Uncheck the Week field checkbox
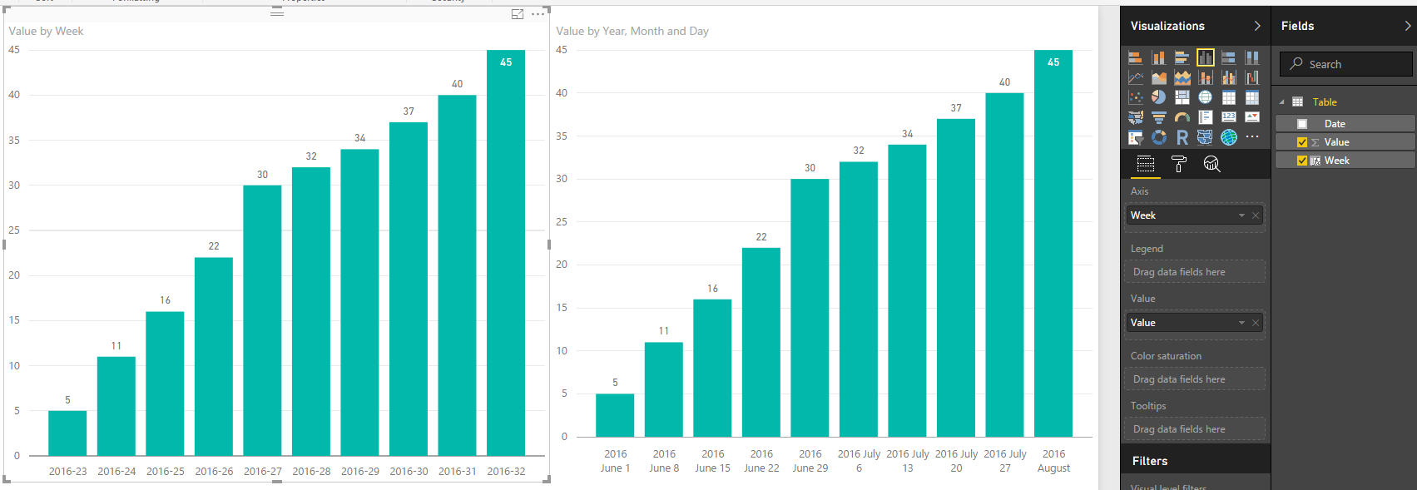Screen dimensions: 1417x490 tap(1302, 161)
